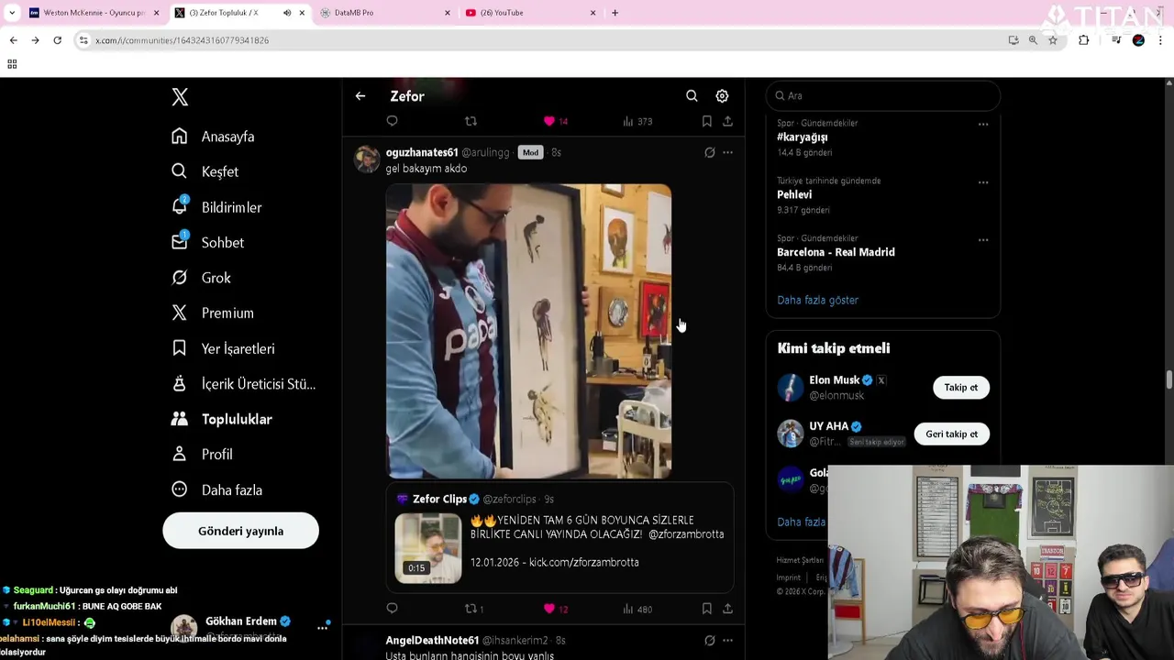Screen dimensions: 1174x660
Task: Share oguzhanates61 post
Action: coord(727,609)
